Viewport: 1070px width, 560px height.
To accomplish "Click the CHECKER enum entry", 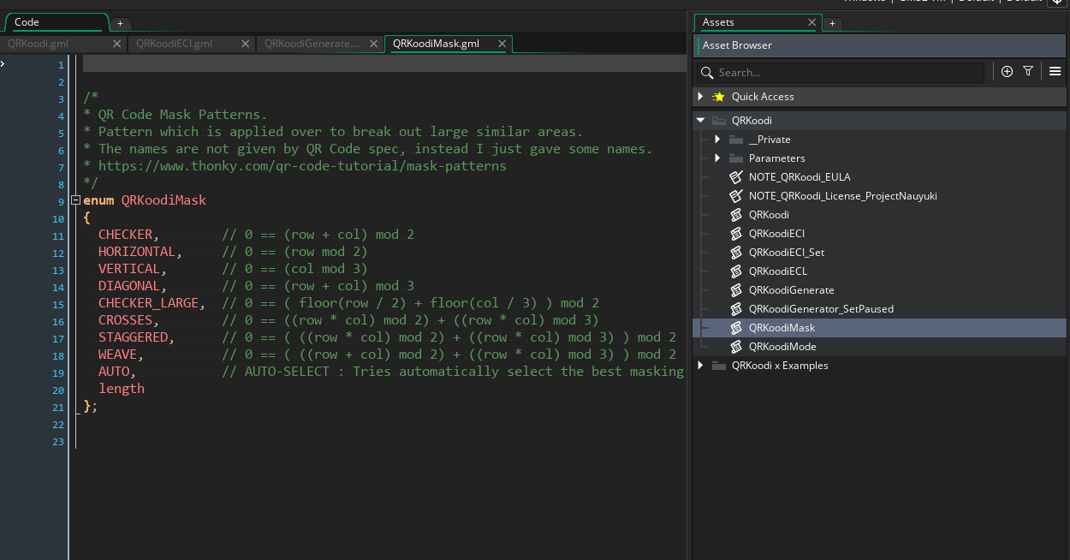I will point(125,235).
